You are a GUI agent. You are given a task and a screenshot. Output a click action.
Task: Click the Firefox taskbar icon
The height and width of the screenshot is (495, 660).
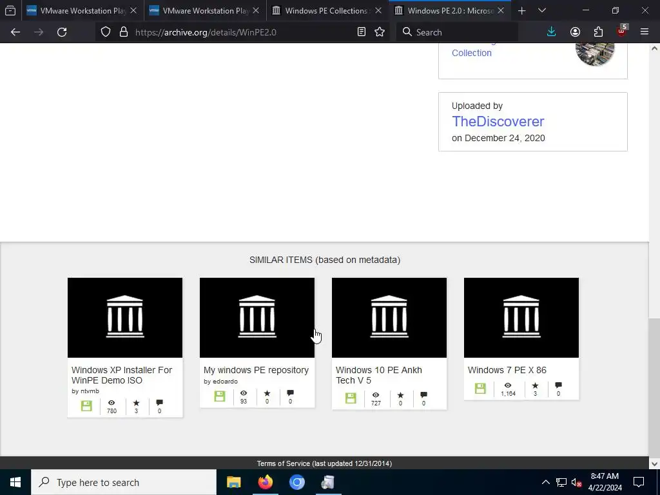click(x=265, y=482)
